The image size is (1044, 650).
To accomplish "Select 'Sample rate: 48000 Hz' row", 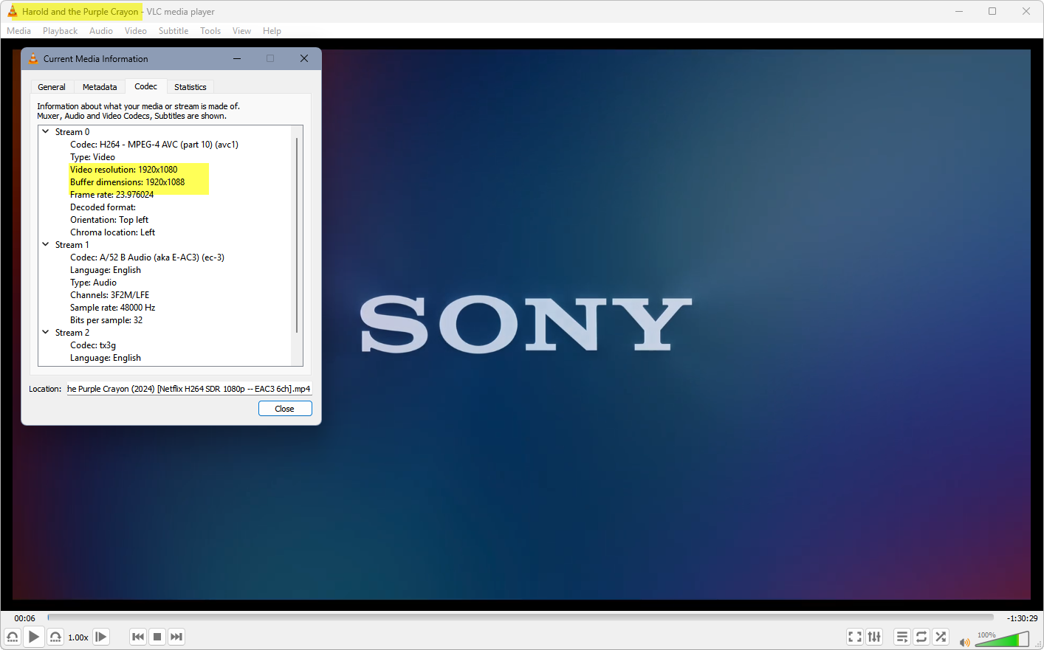I will click(113, 308).
